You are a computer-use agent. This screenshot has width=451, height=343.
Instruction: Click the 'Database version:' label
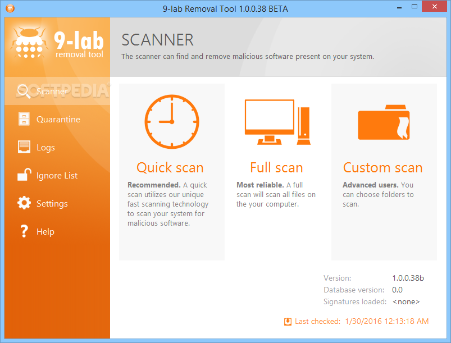point(354,290)
